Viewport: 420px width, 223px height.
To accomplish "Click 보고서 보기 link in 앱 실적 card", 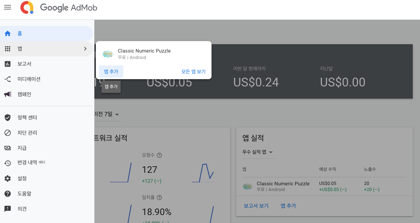I will coord(256,206).
